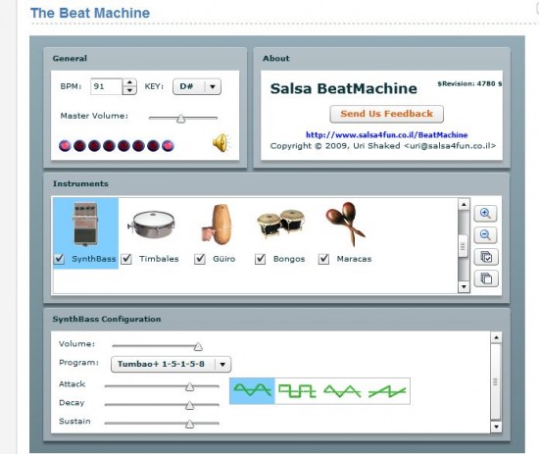Open the salsa4fun.co.il/BeatMachine link
The width and height of the screenshot is (539, 454).
pyautogui.click(x=387, y=134)
